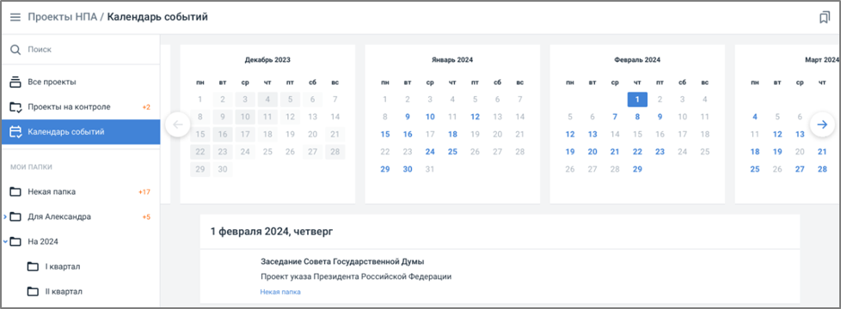Open Заседание Совета Государственной Думы event
841x309 pixels.
point(342,262)
